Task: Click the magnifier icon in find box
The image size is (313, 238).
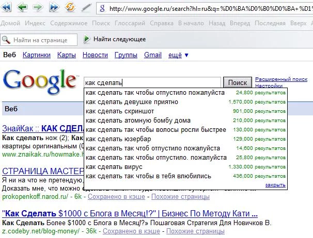Action: click(x=6, y=40)
